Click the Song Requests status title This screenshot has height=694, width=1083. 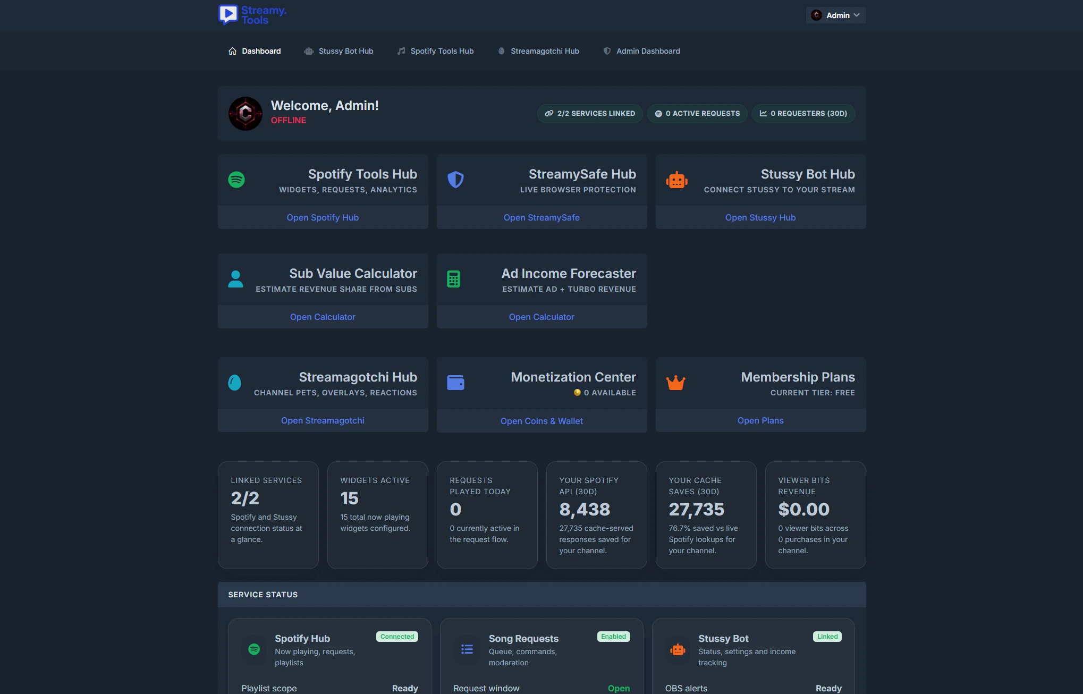(x=523, y=639)
